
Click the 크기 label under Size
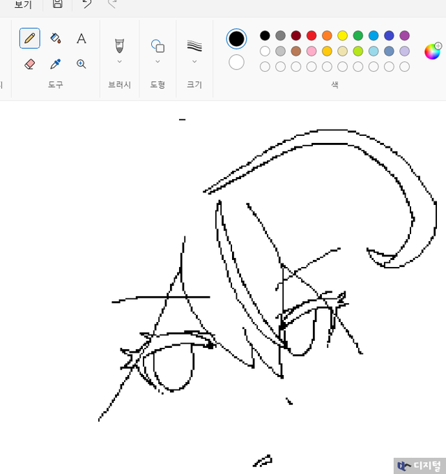[x=194, y=84]
